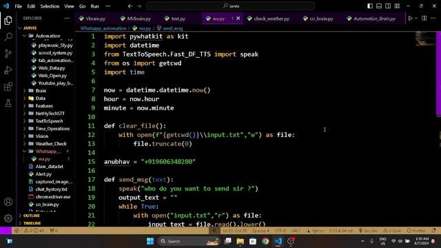Open the Search view in activity bar
Image resolution: width=441 pixels, height=248 pixels.
[x=8, y=37]
